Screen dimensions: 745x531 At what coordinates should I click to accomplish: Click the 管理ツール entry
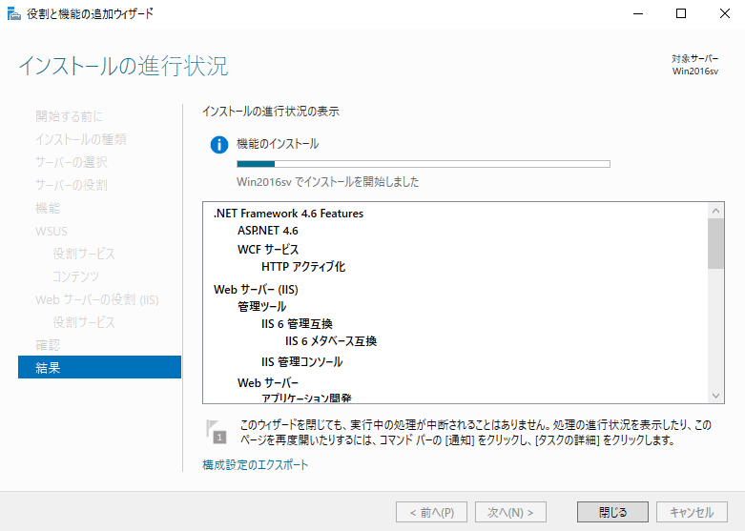click(x=261, y=306)
